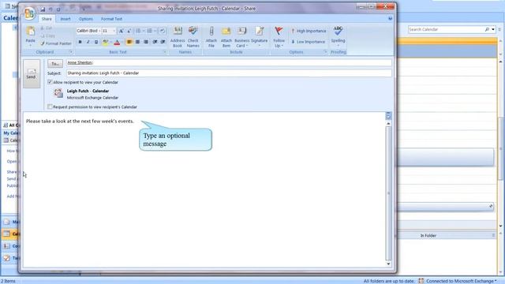The image size is (505, 284).
Task: Increase paragraph indent
Action: pyautogui.click(x=163, y=42)
